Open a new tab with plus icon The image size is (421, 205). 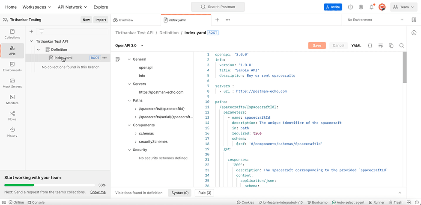pos(217,20)
